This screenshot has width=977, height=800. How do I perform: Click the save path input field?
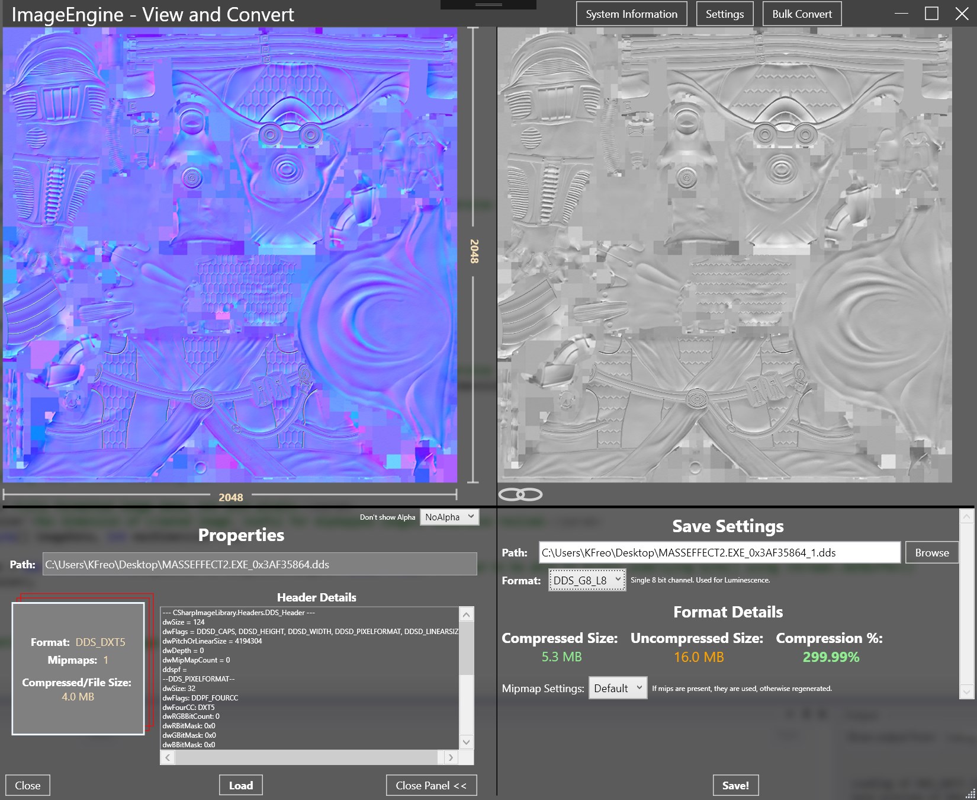coord(719,552)
